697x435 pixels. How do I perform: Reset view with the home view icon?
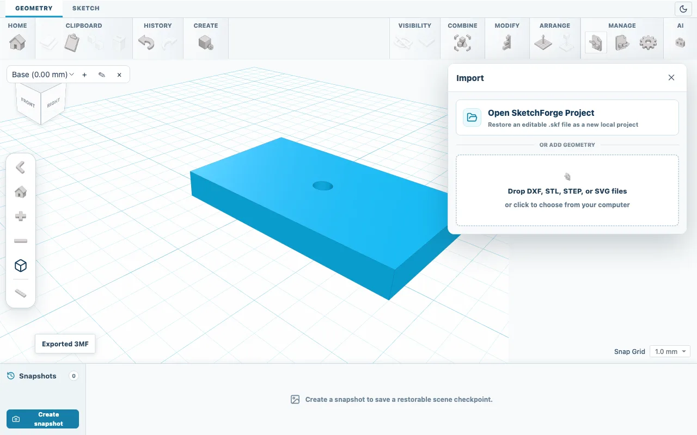pyautogui.click(x=21, y=192)
